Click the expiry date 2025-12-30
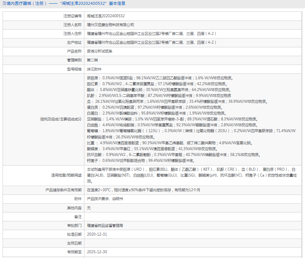This screenshot has height=258, width=305. click(97, 252)
